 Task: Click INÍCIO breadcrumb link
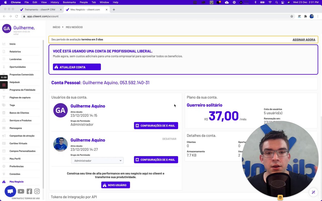click(x=56, y=27)
